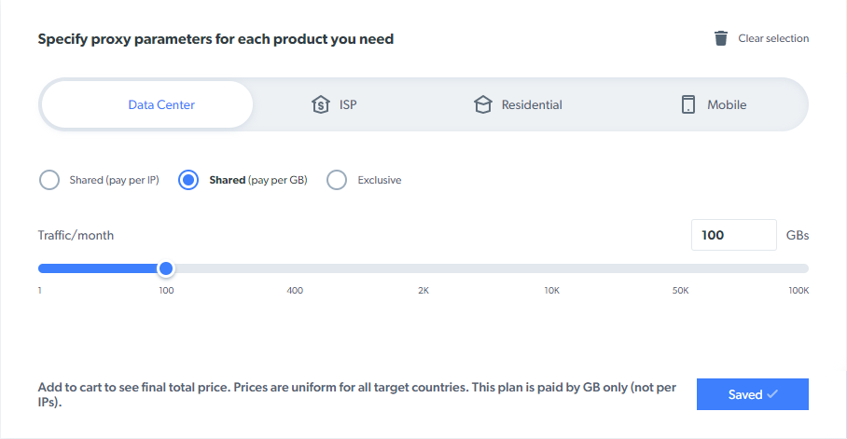Set slider to the 10K mark
This screenshot has width=847, height=439.
pos(551,268)
